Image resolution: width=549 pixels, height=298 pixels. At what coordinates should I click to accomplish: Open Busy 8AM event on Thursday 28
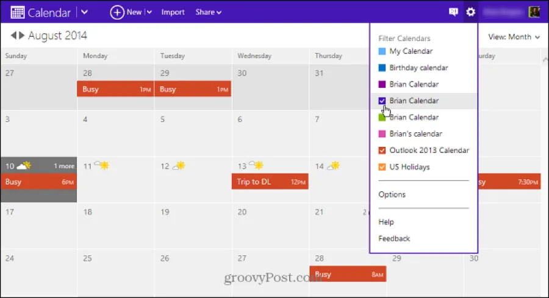[348, 274]
